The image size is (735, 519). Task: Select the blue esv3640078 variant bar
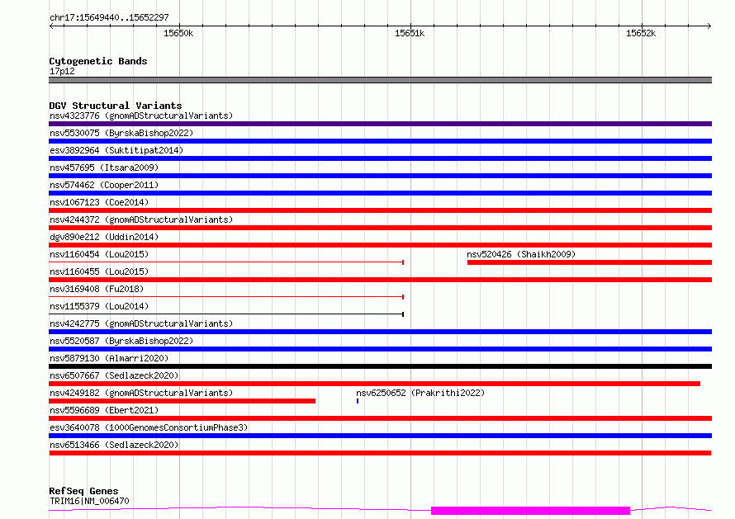pos(380,436)
